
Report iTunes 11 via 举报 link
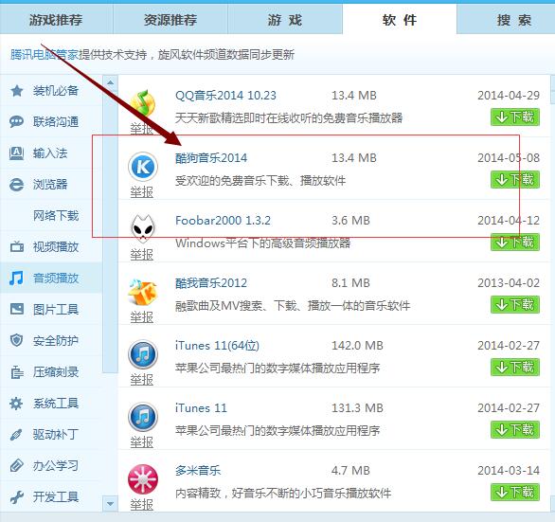[x=141, y=442]
